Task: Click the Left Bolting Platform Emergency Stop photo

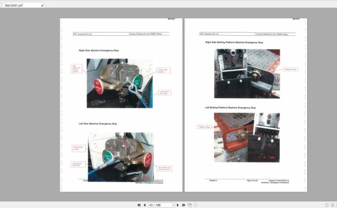Action: [x=247, y=137]
